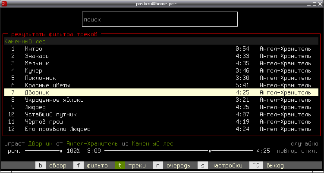Close the terminal window
Image resolution: width=324 pixels, height=173 pixels.
(320, 4)
